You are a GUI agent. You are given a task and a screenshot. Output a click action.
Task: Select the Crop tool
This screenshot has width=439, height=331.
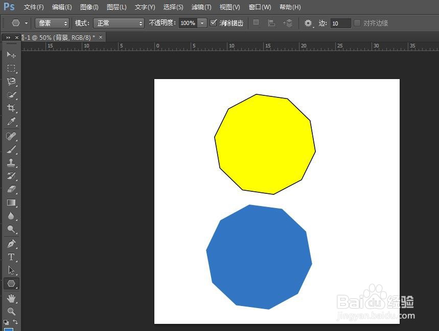click(x=11, y=108)
